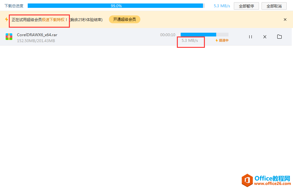Click the blue 5.3 MB/s total speed

click(x=222, y=6)
